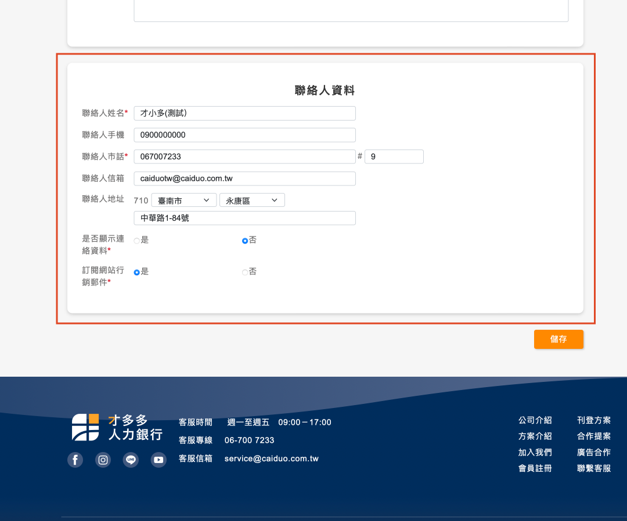This screenshot has height=521, width=627.
Task: Open the 永康區 district dropdown
Action: 252,201
